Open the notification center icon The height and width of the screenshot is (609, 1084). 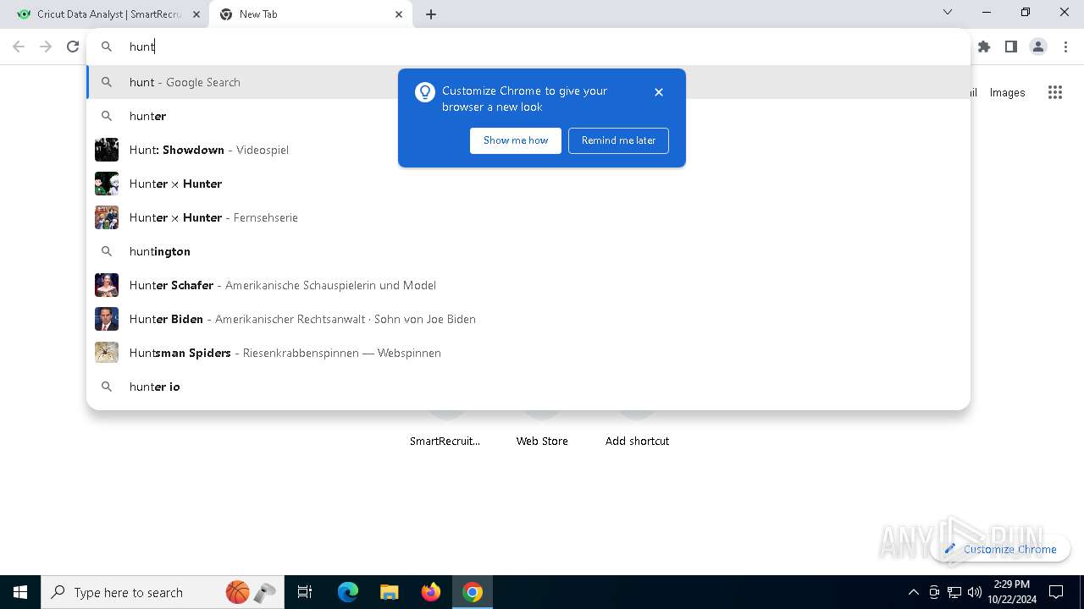pos(1056,592)
